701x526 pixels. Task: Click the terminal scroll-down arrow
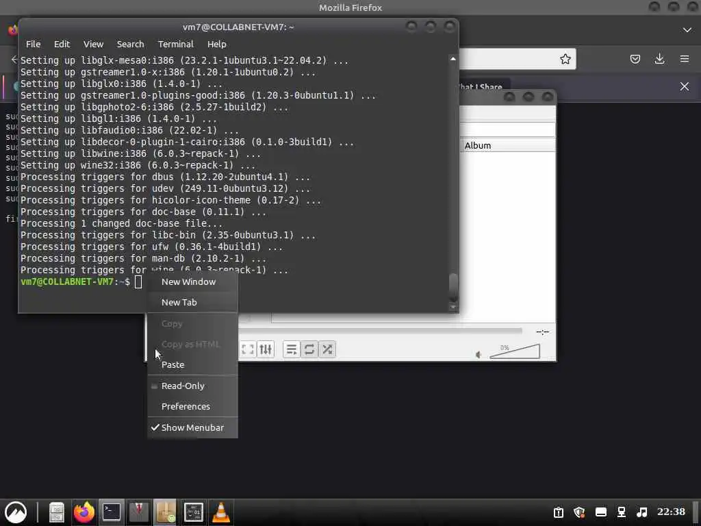[453, 308]
